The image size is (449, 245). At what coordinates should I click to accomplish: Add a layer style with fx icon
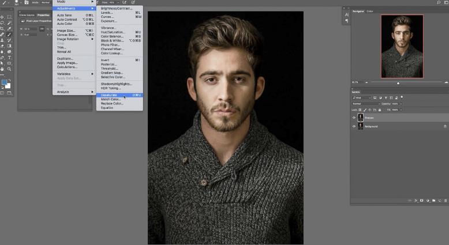click(416, 201)
